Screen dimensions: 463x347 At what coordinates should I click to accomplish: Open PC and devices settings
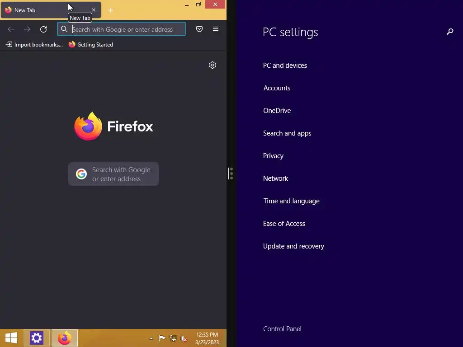tap(285, 66)
